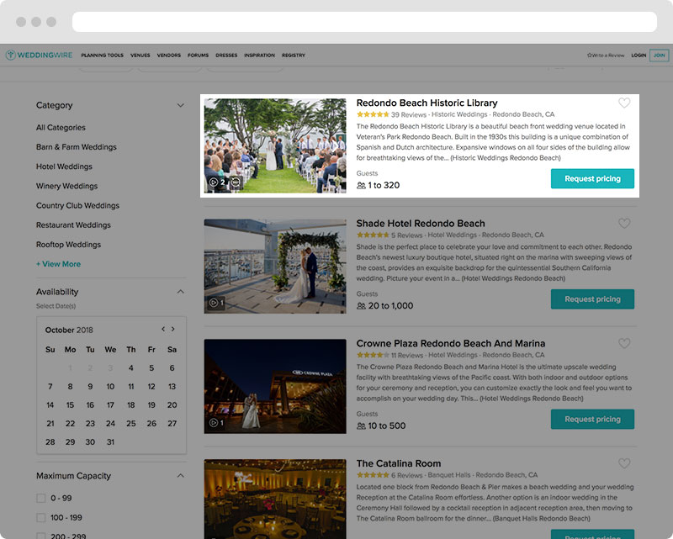Open 6 Reviews for The Catalina Room
The height and width of the screenshot is (539, 673).
(x=407, y=475)
